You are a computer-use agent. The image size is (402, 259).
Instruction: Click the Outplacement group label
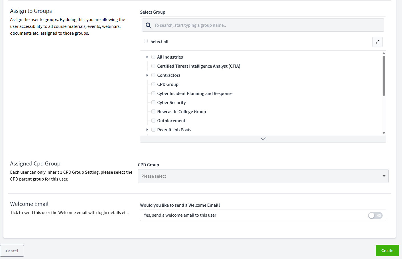[x=171, y=121]
